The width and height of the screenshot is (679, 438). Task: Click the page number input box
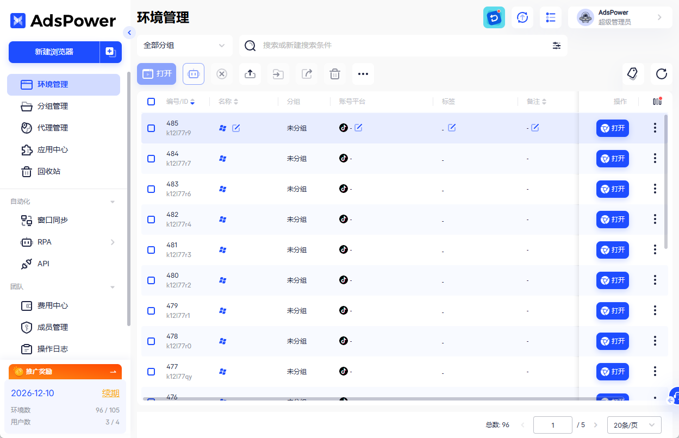[x=553, y=425]
